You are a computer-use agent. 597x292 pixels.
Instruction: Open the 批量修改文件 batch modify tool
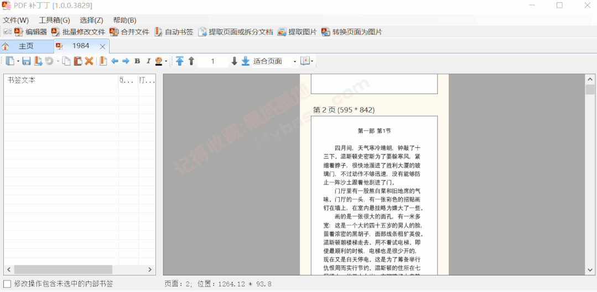tap(79, 32)
